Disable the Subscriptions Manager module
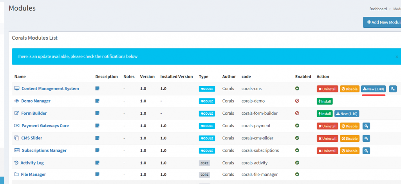The image size is (401, 184). point(350,151)
